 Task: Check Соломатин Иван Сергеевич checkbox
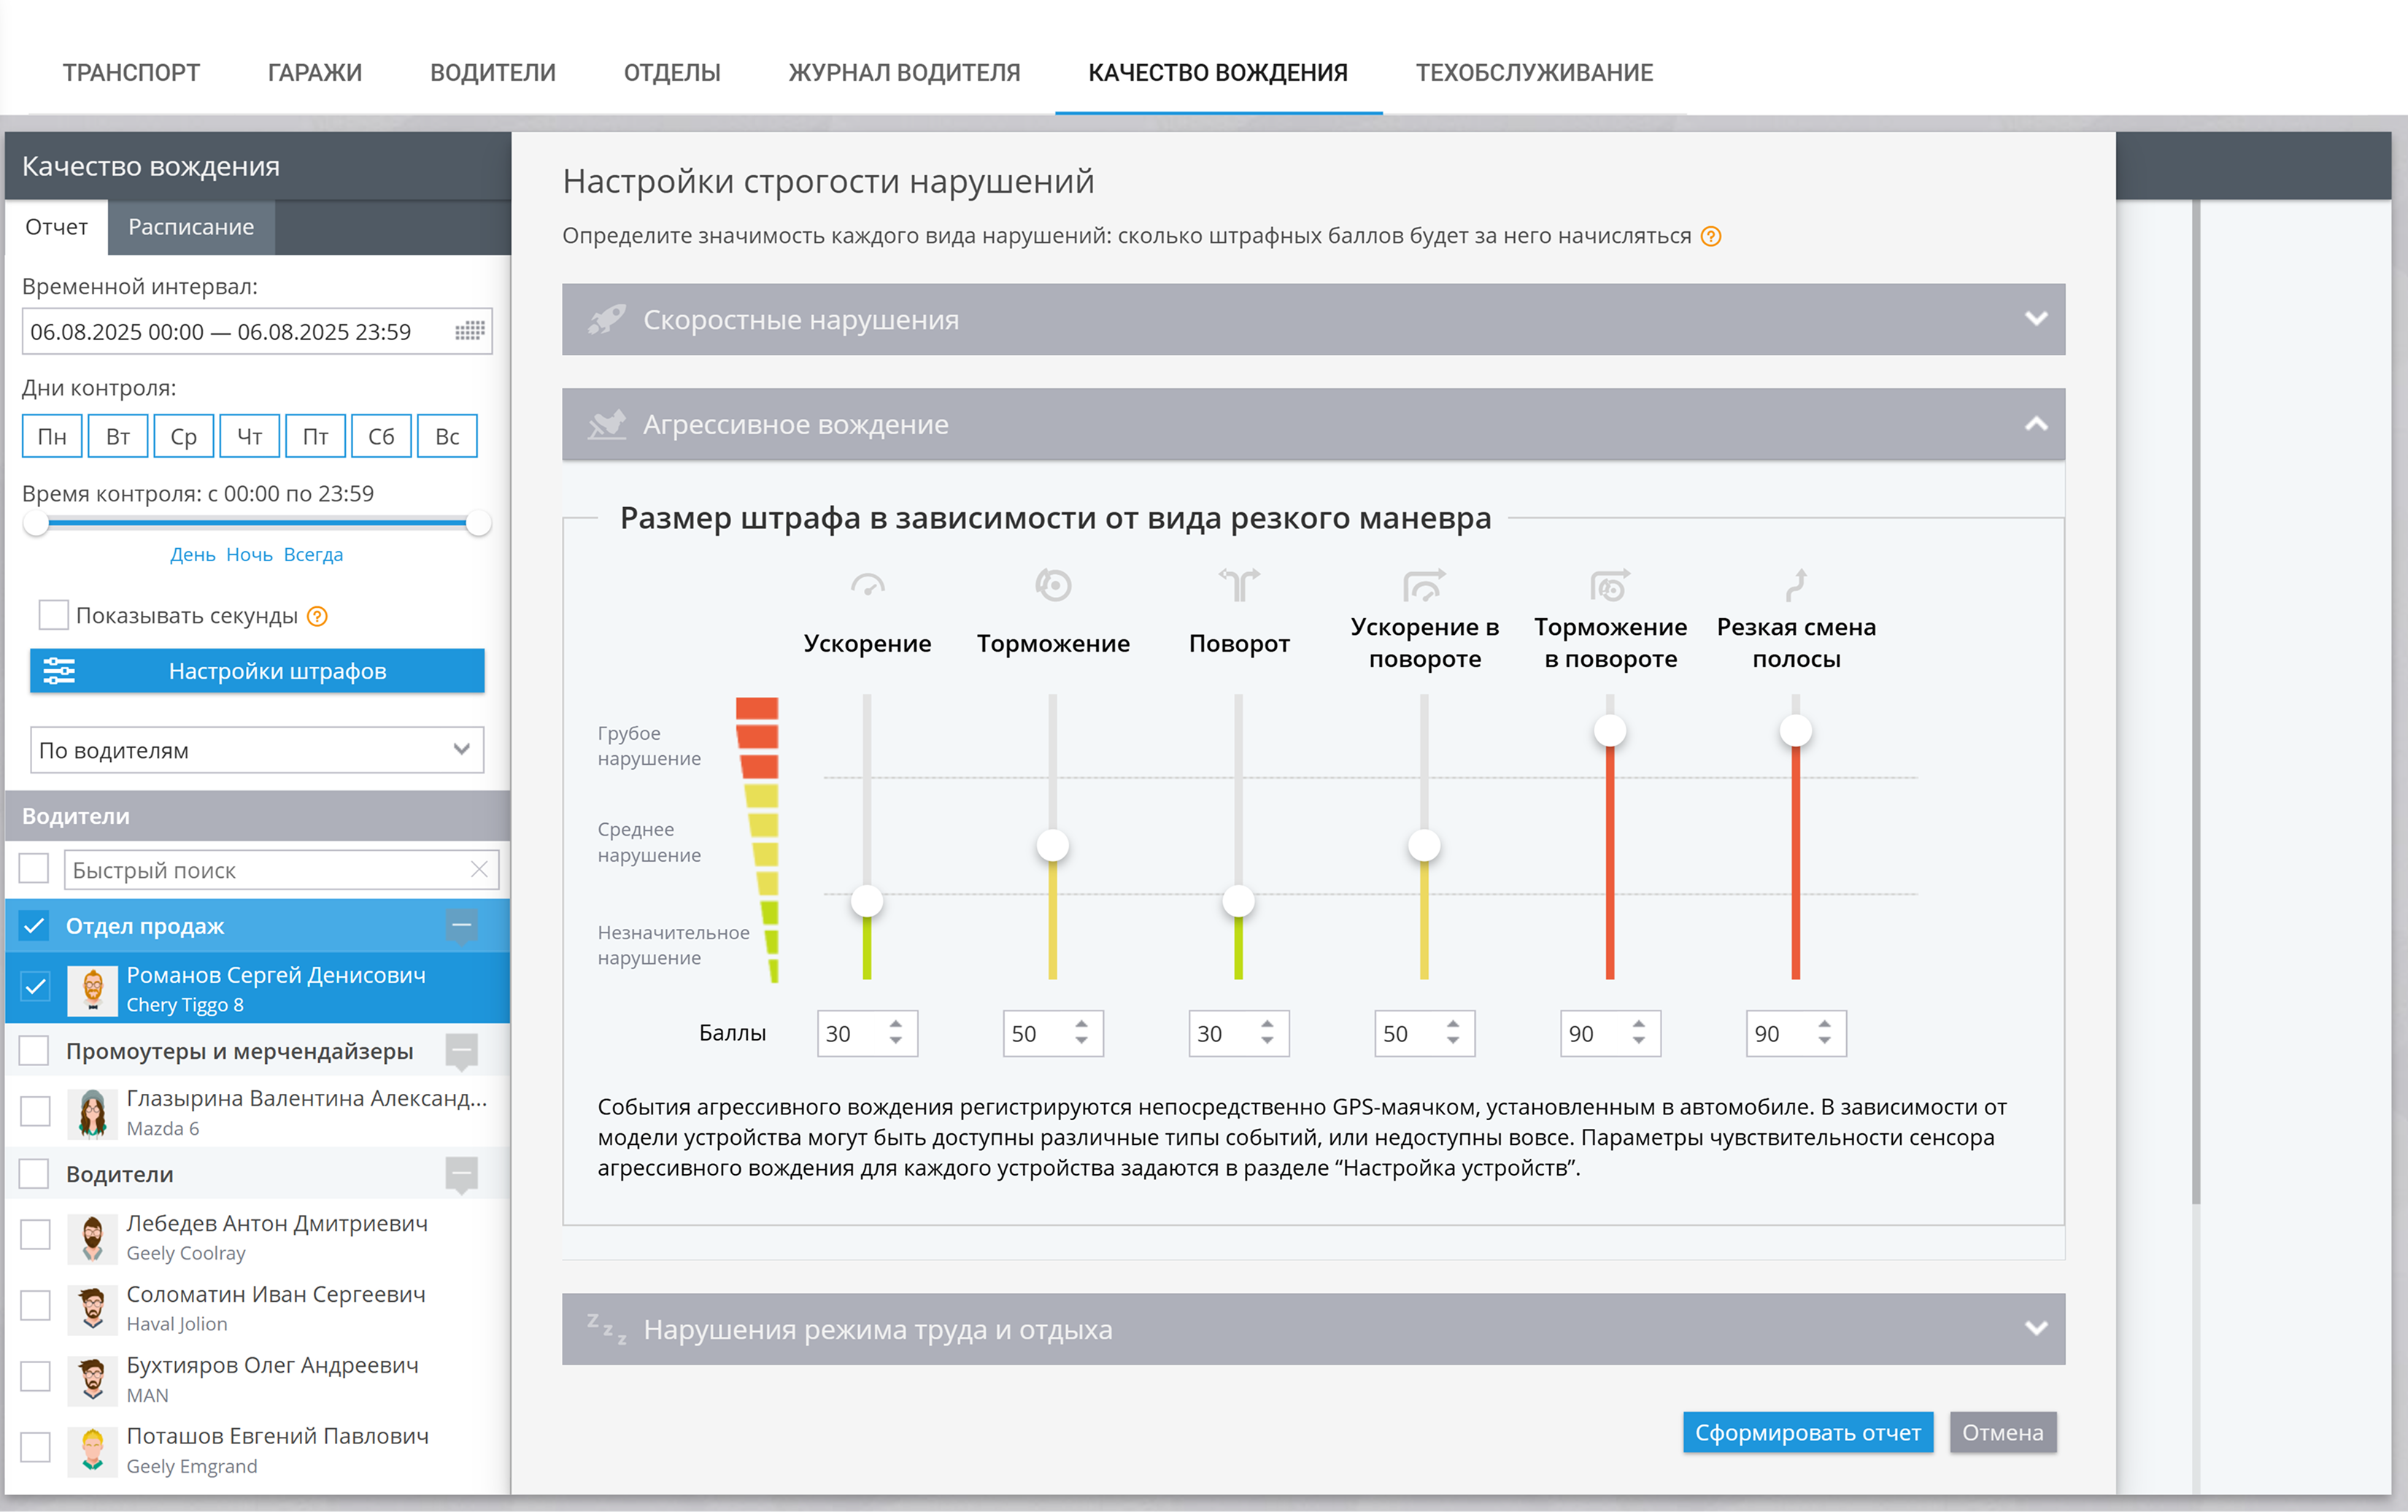tap(35, 1306)
